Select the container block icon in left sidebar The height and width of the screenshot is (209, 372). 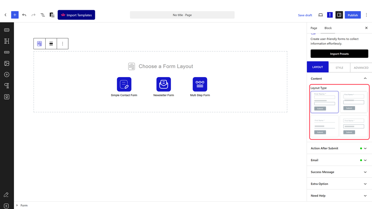click(x=7, y=30)
